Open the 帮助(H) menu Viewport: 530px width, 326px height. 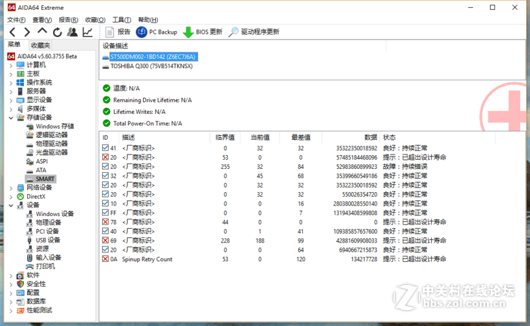click(x=148, y=20)
